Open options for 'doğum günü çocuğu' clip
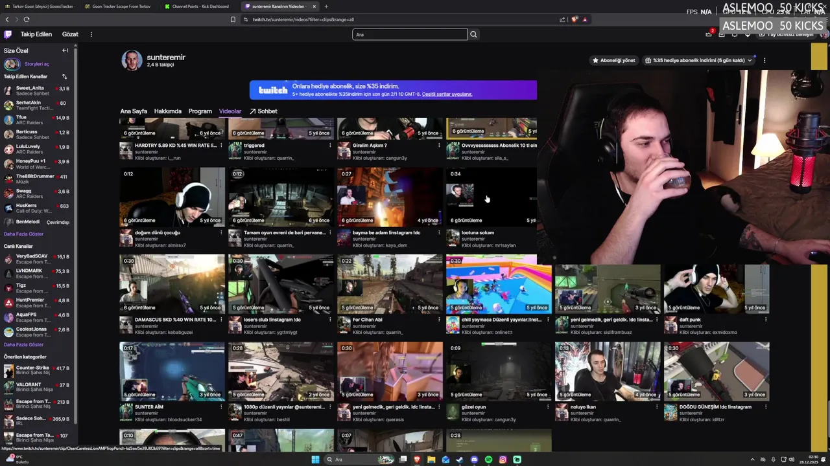This screenshot has width=830, height=466. (x=221, y=233)
